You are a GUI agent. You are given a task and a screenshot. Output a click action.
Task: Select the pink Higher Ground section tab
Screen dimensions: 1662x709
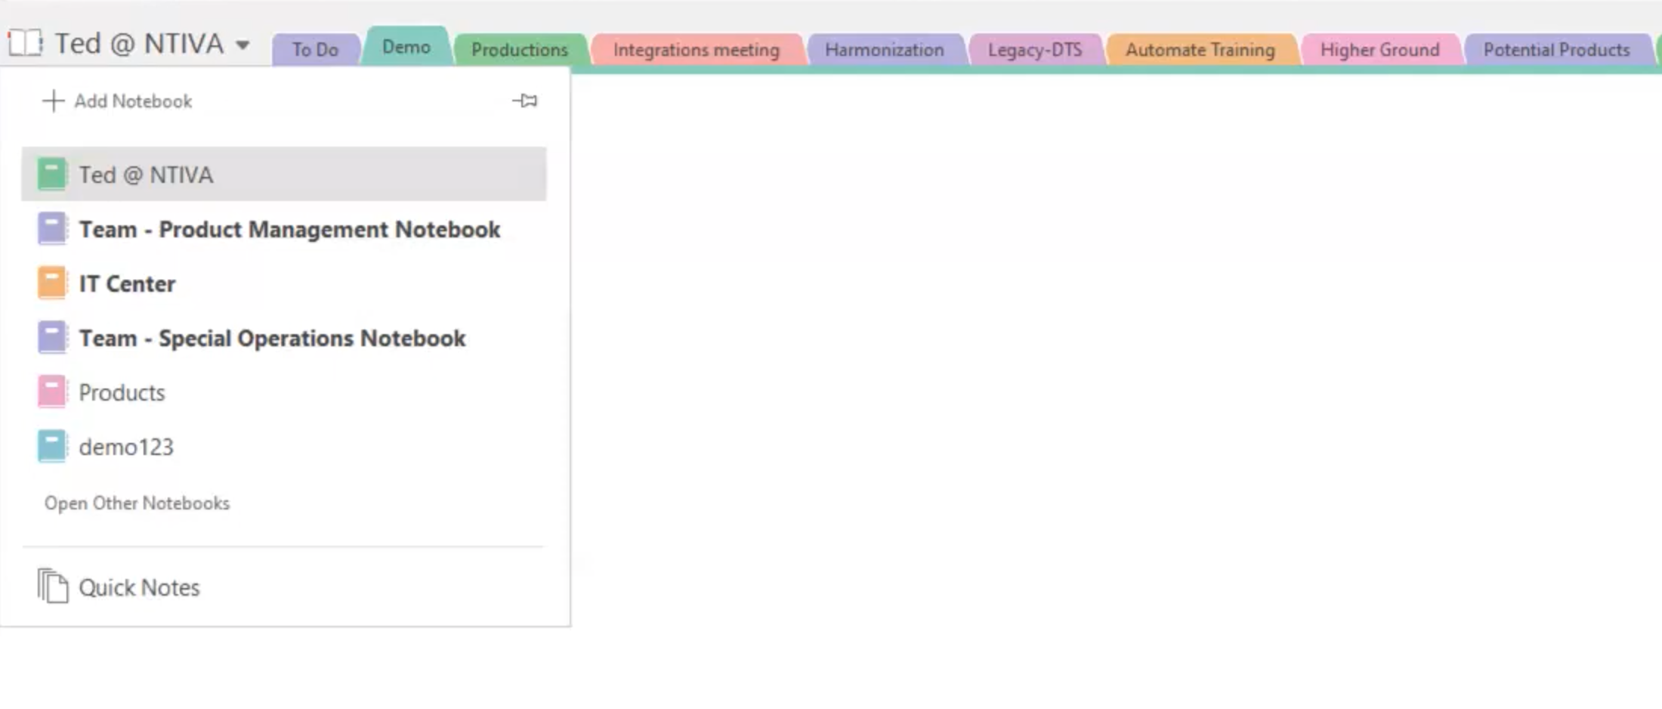1379,49
